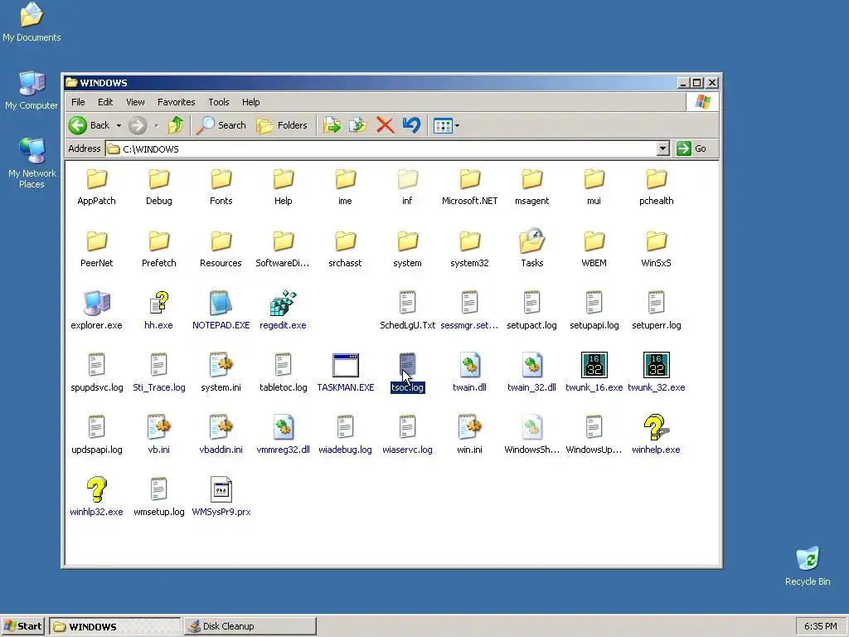Click the Start button
This screenshot has height=637, width=849.
tap(22, 626)
